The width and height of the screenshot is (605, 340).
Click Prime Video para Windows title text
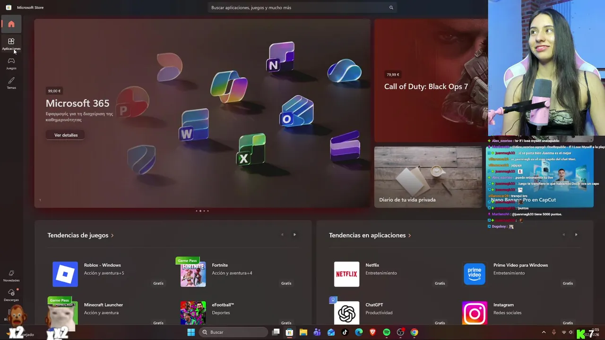click(x=520, y=265)
